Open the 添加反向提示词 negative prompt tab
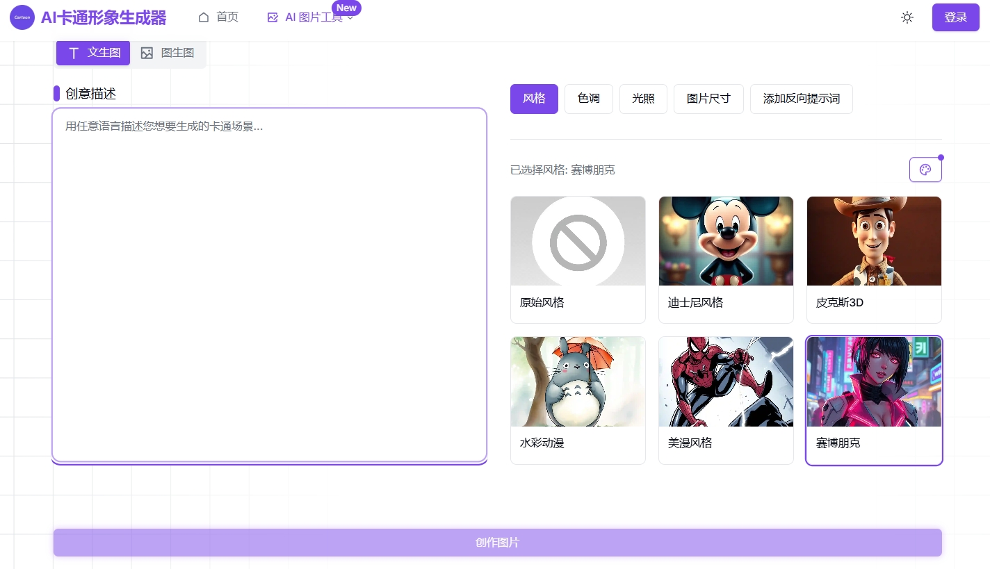 click(802, 99)
